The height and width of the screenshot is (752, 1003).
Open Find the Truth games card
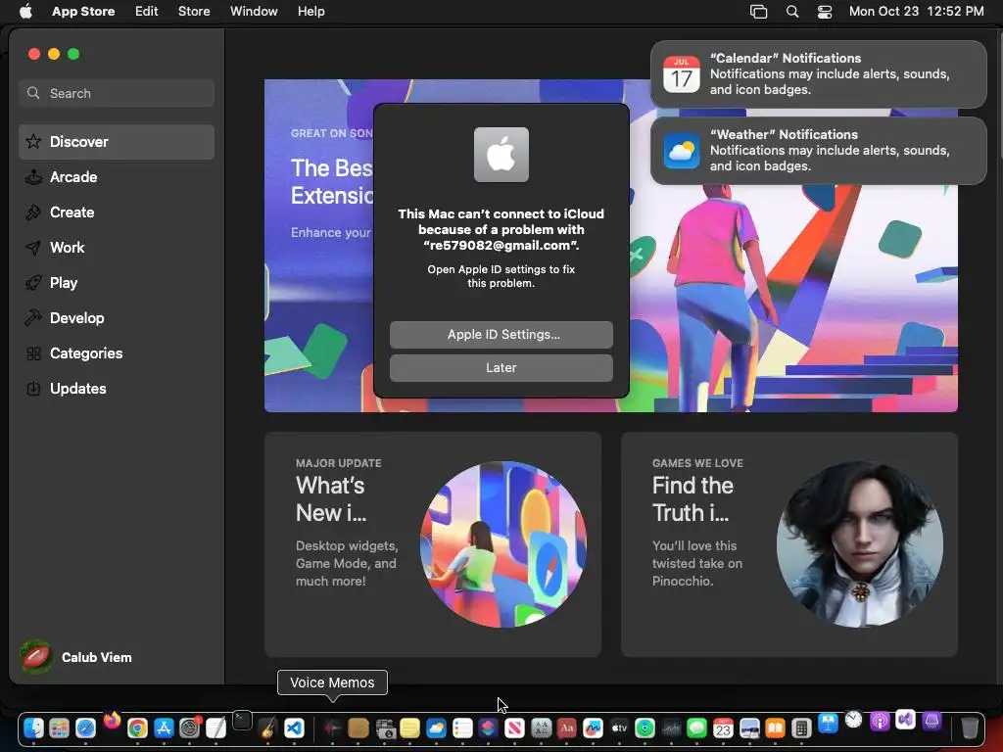(x=789, y=544)
